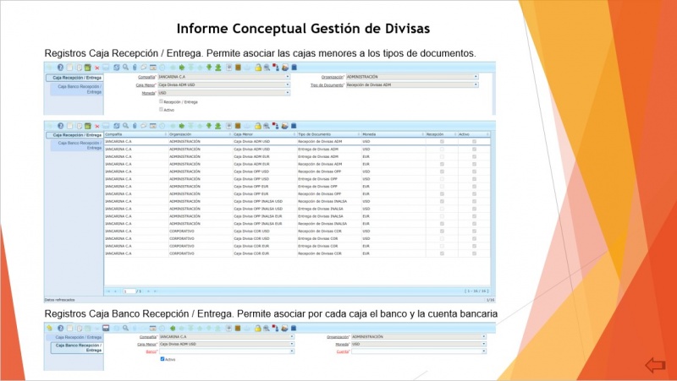Click the 'Tipo de Documento' grid column header

point(327,133)
